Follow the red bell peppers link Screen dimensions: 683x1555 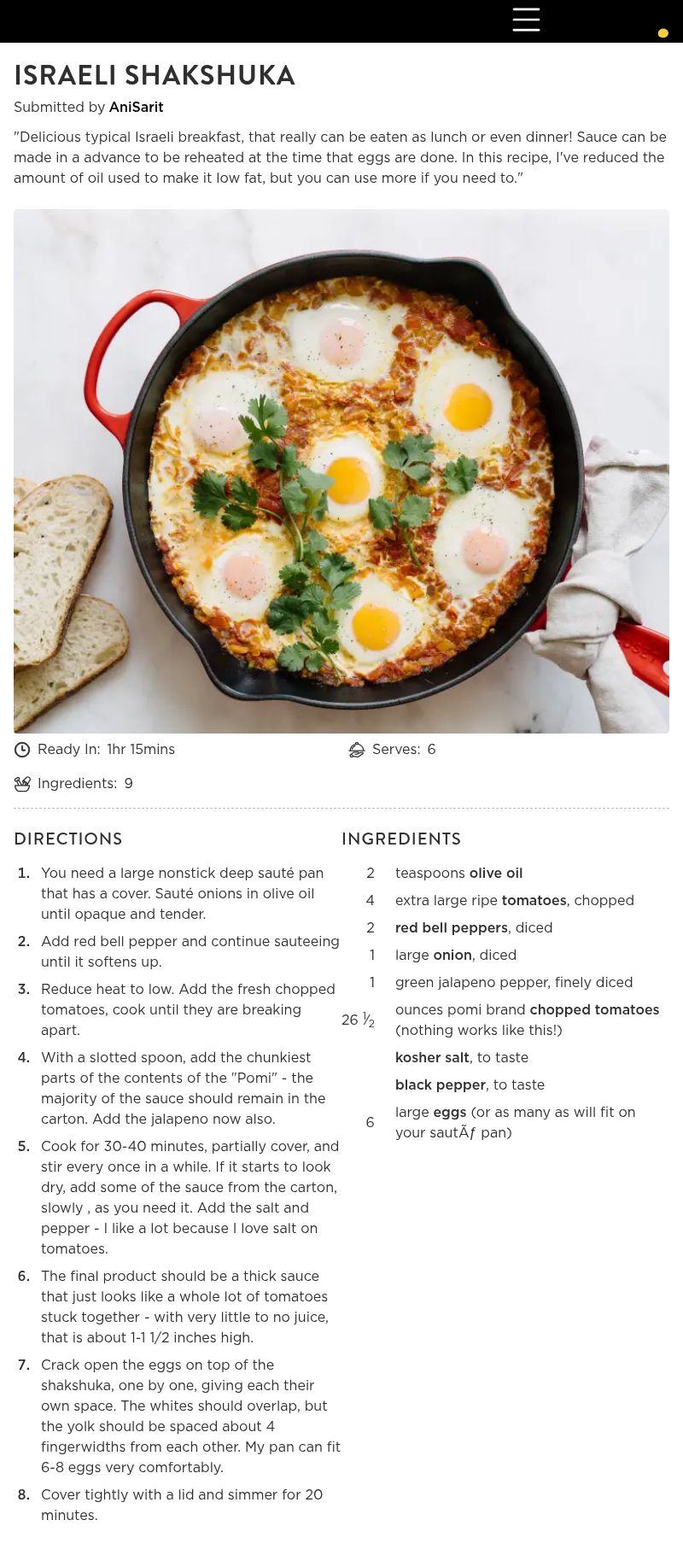[x=452, y=928]
